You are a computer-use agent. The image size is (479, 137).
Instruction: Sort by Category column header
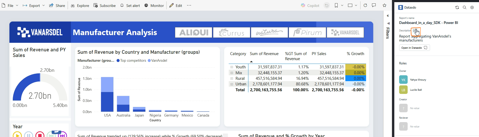click(x=238, y=54)
